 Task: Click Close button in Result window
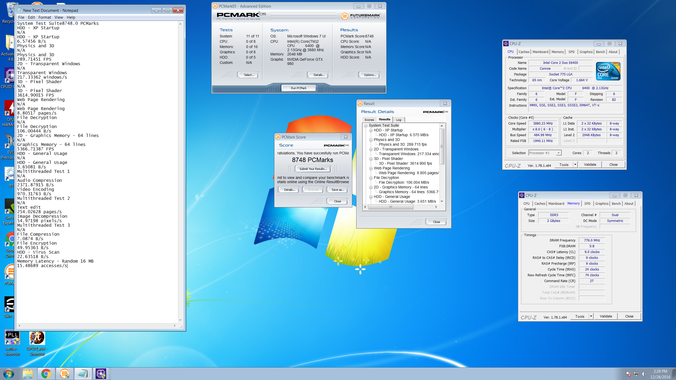point(436,222)
